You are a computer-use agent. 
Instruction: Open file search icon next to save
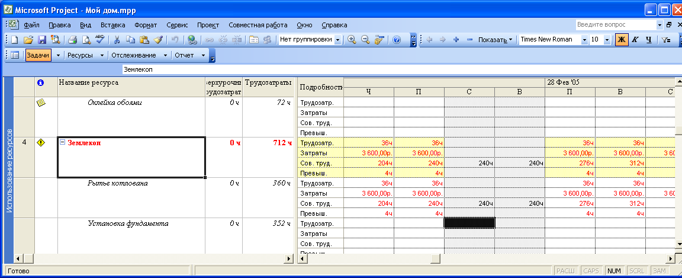click(55, 40)
